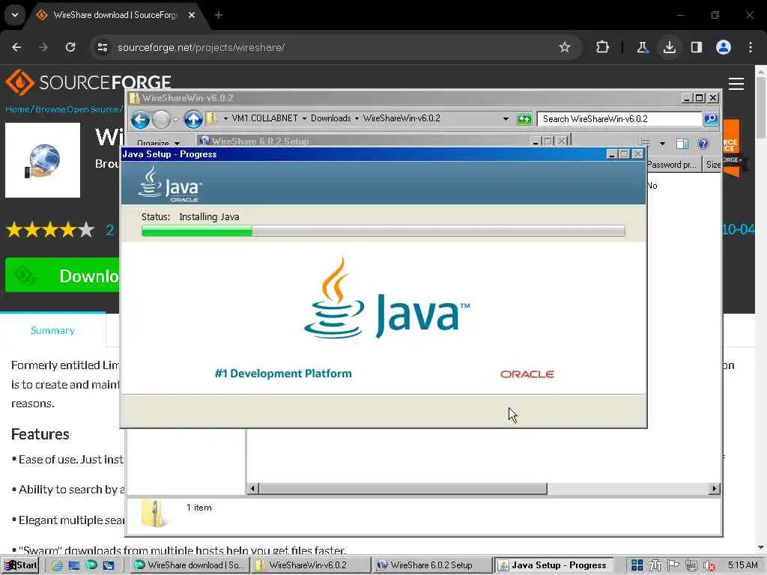The width and height of the screenshot is (767, 575).
Task: Open Chrome profile avatar
Action: [x=724, y=47]
